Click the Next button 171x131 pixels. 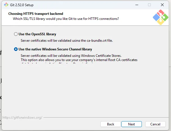tap(131, 124)
